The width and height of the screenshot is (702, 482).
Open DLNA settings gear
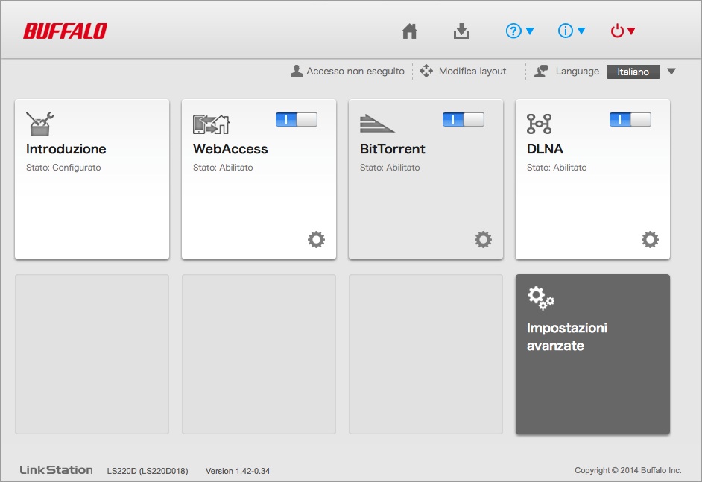tap(650, 239)
